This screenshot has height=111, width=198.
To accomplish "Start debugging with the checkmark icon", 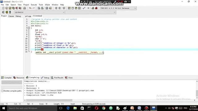I will pos(84,8).
